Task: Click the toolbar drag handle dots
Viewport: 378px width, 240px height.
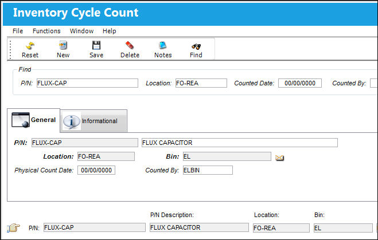Action: pyautogui.click(x=10, y=50)
